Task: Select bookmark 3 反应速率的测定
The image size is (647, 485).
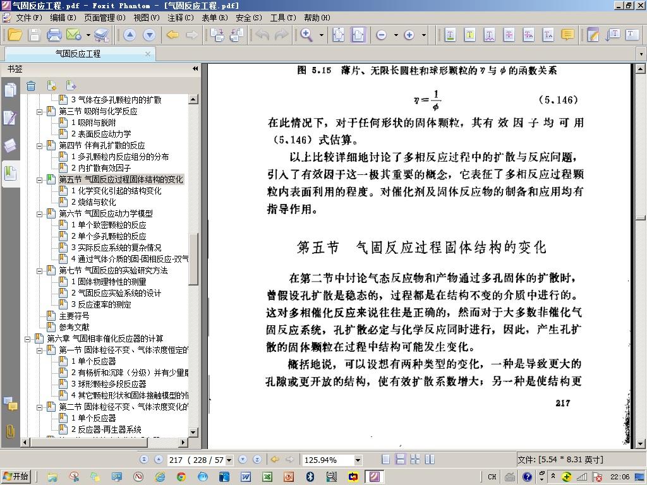Action: [x=101, y=305]
